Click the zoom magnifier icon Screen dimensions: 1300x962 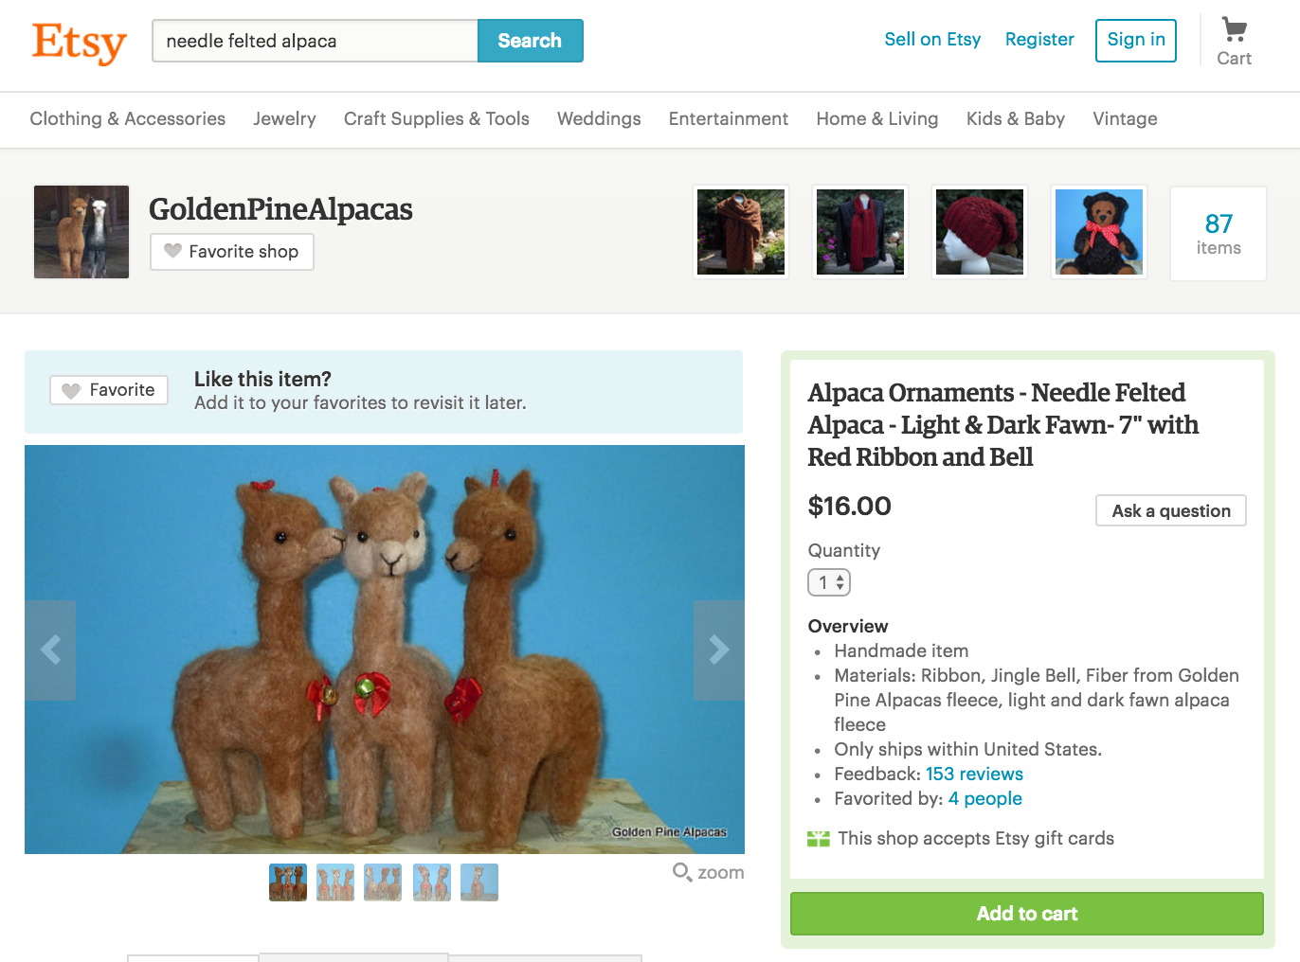click(682, 872)
